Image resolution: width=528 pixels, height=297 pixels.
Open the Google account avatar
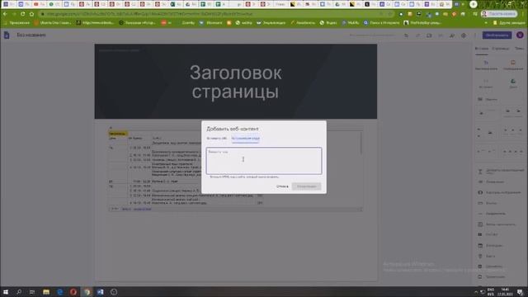click(x=520, y=35)
